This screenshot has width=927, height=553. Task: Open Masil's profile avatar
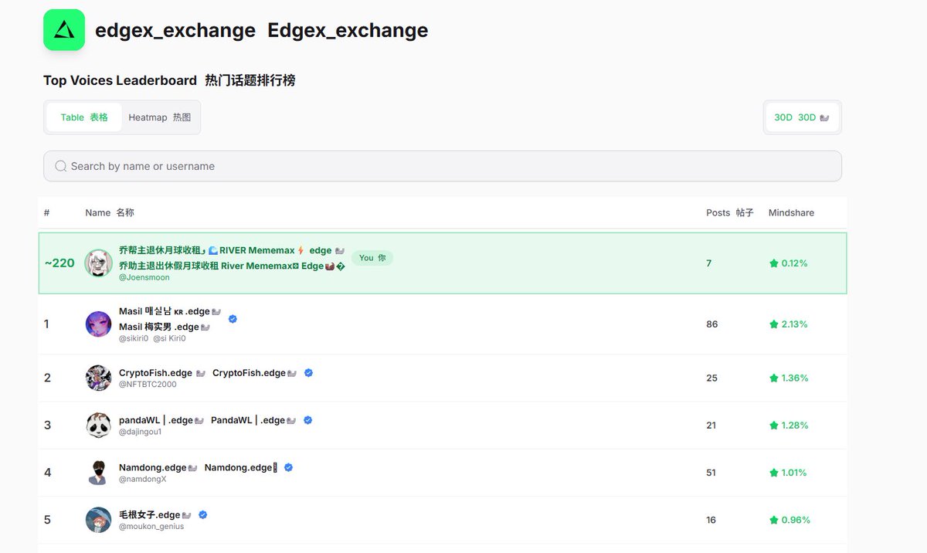click(x=98, y=324)
